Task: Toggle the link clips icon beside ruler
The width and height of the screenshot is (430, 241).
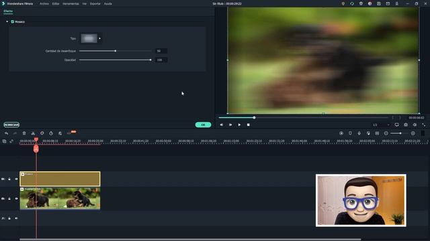Action: 11,141
